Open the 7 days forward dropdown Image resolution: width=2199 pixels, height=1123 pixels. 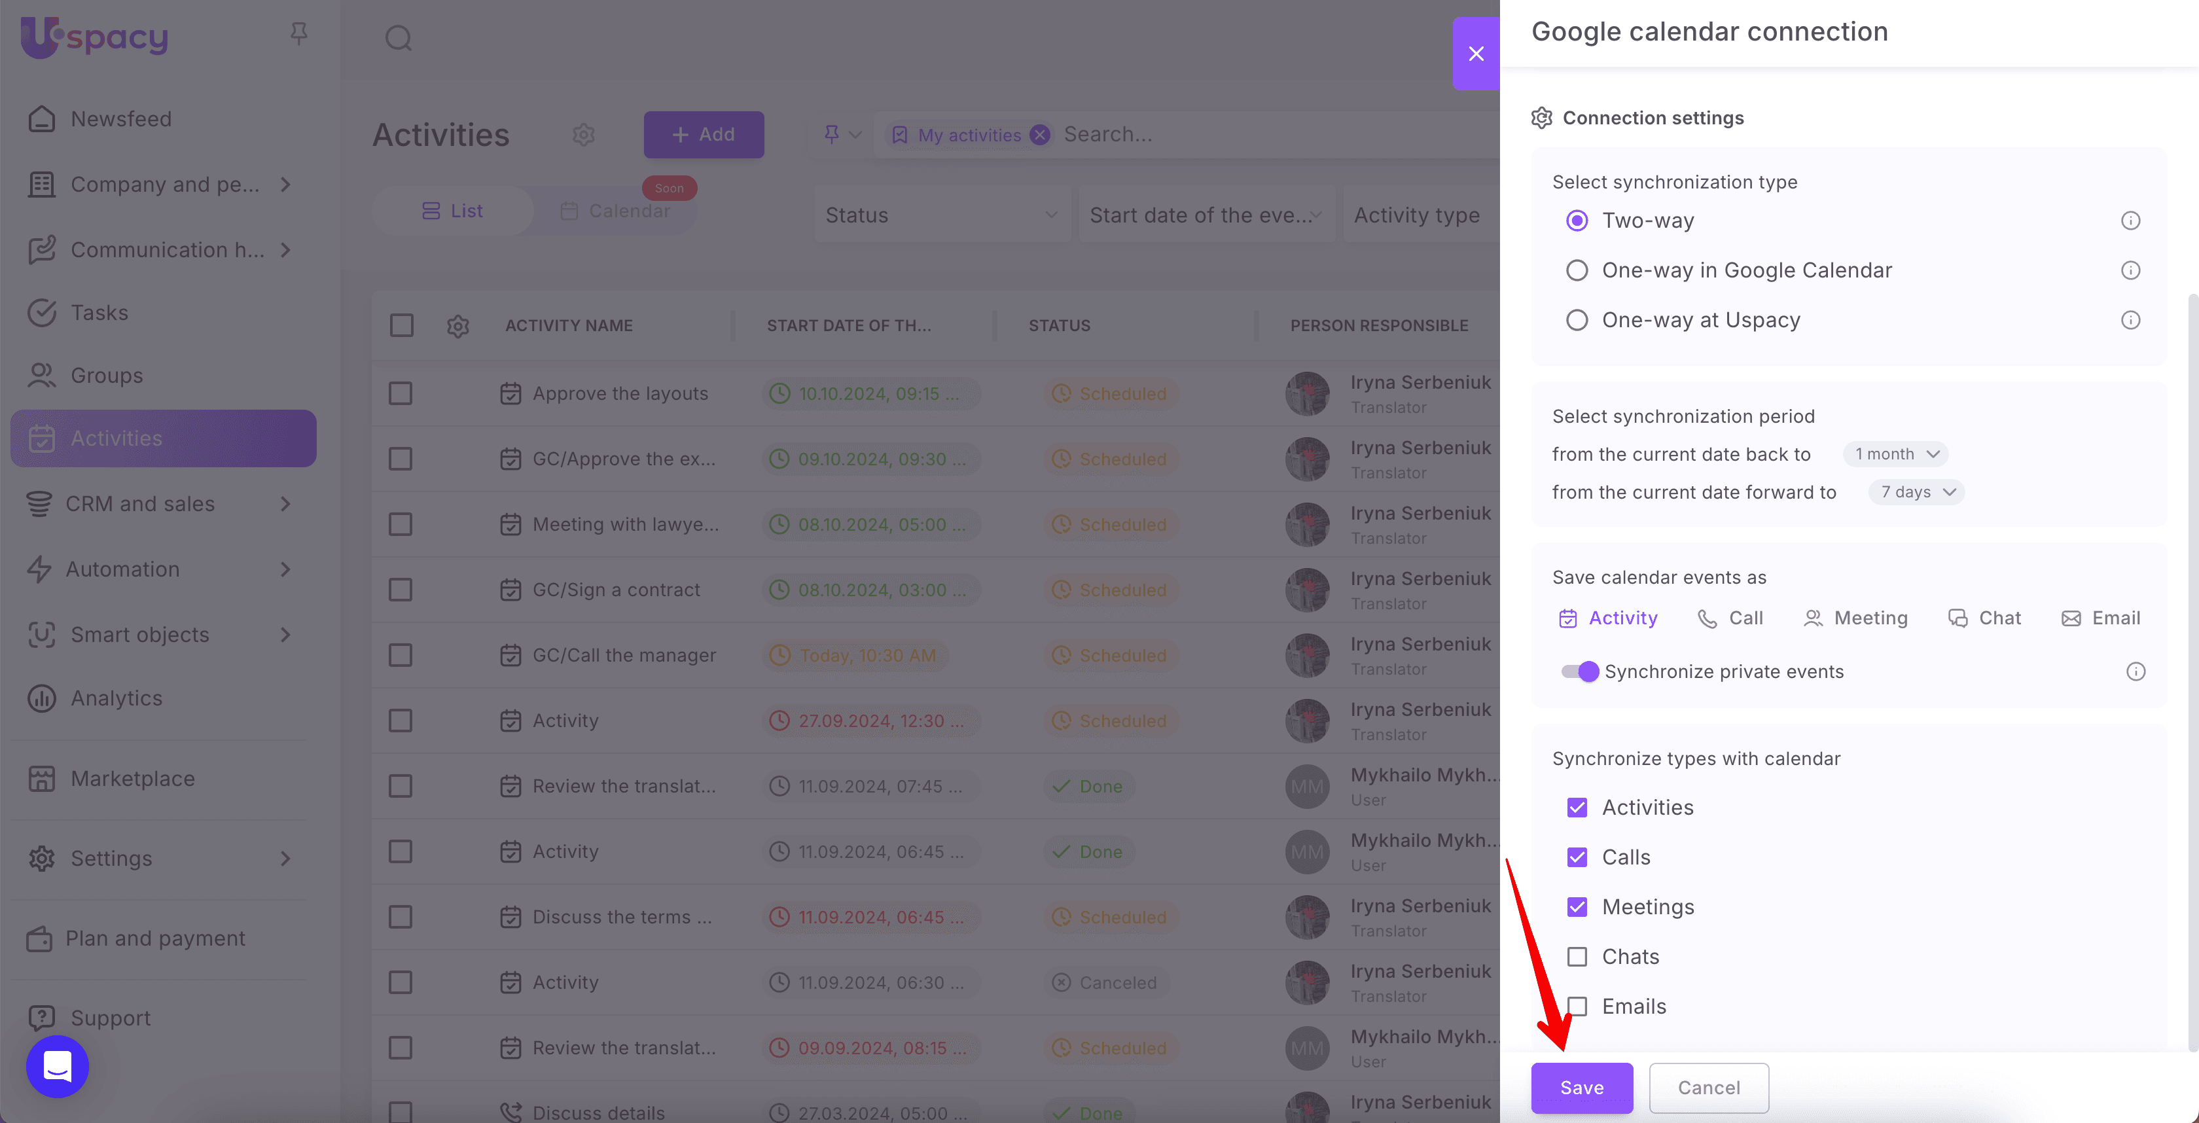[1916, 492]
